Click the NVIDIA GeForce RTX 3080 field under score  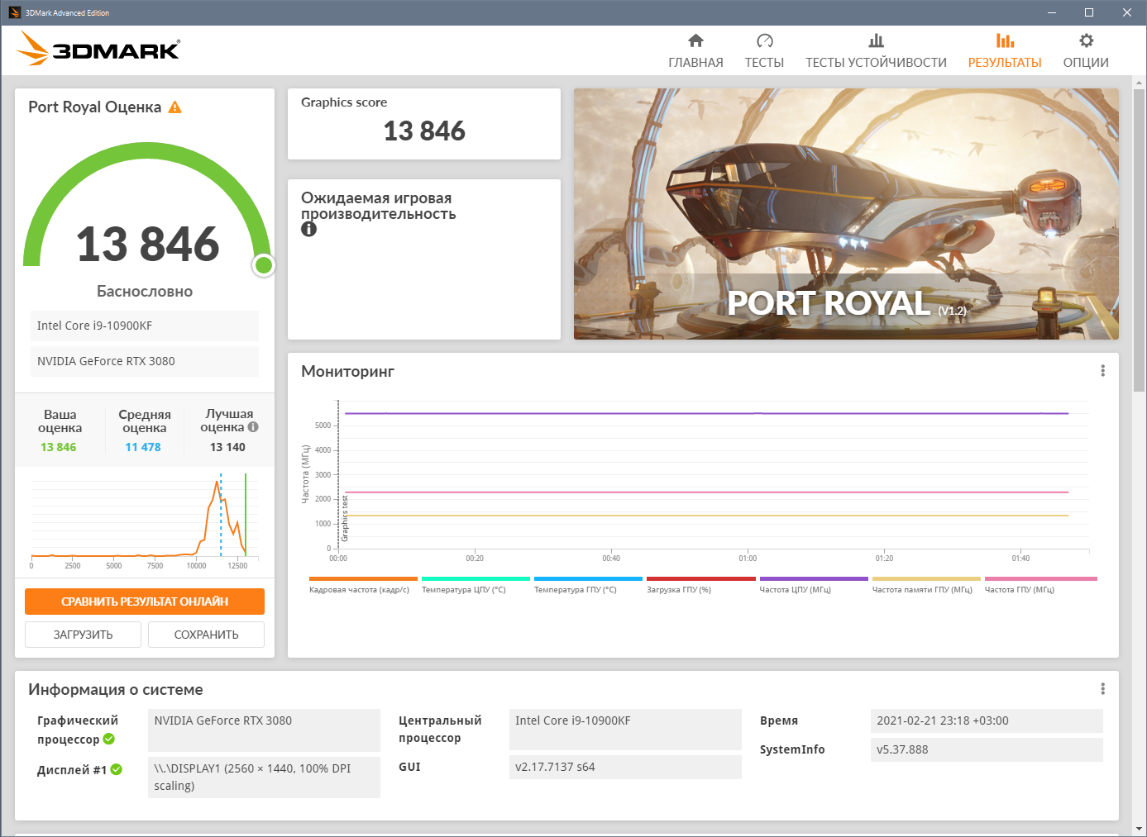pyautogui.click(x=145, y=361)
